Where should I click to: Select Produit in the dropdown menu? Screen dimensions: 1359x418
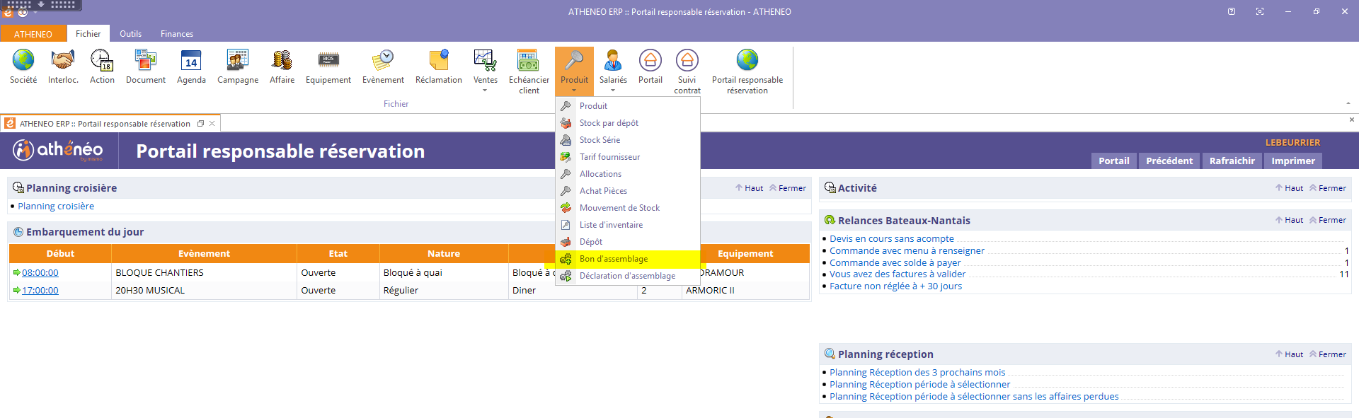[628, 106]
